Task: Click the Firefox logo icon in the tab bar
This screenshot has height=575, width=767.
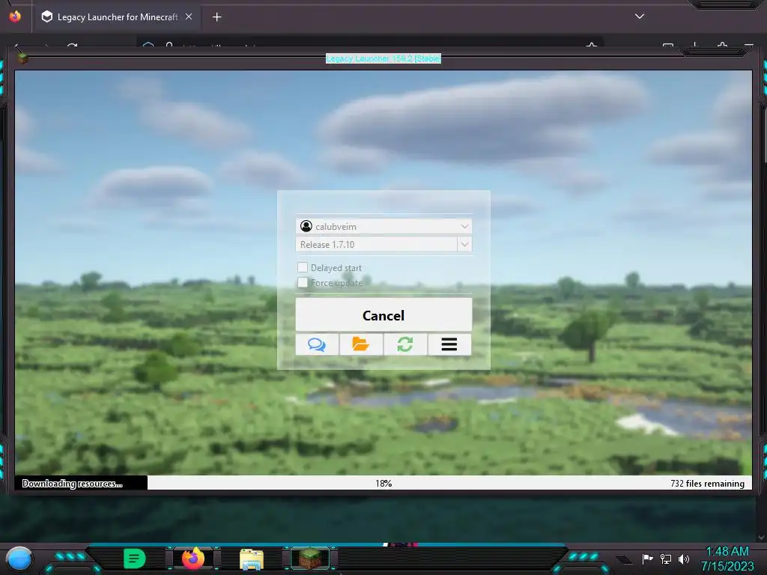Action: point(15,16)
